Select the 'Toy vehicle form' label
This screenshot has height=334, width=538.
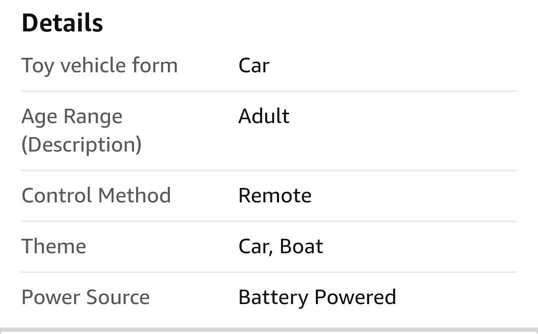(99, 66)
